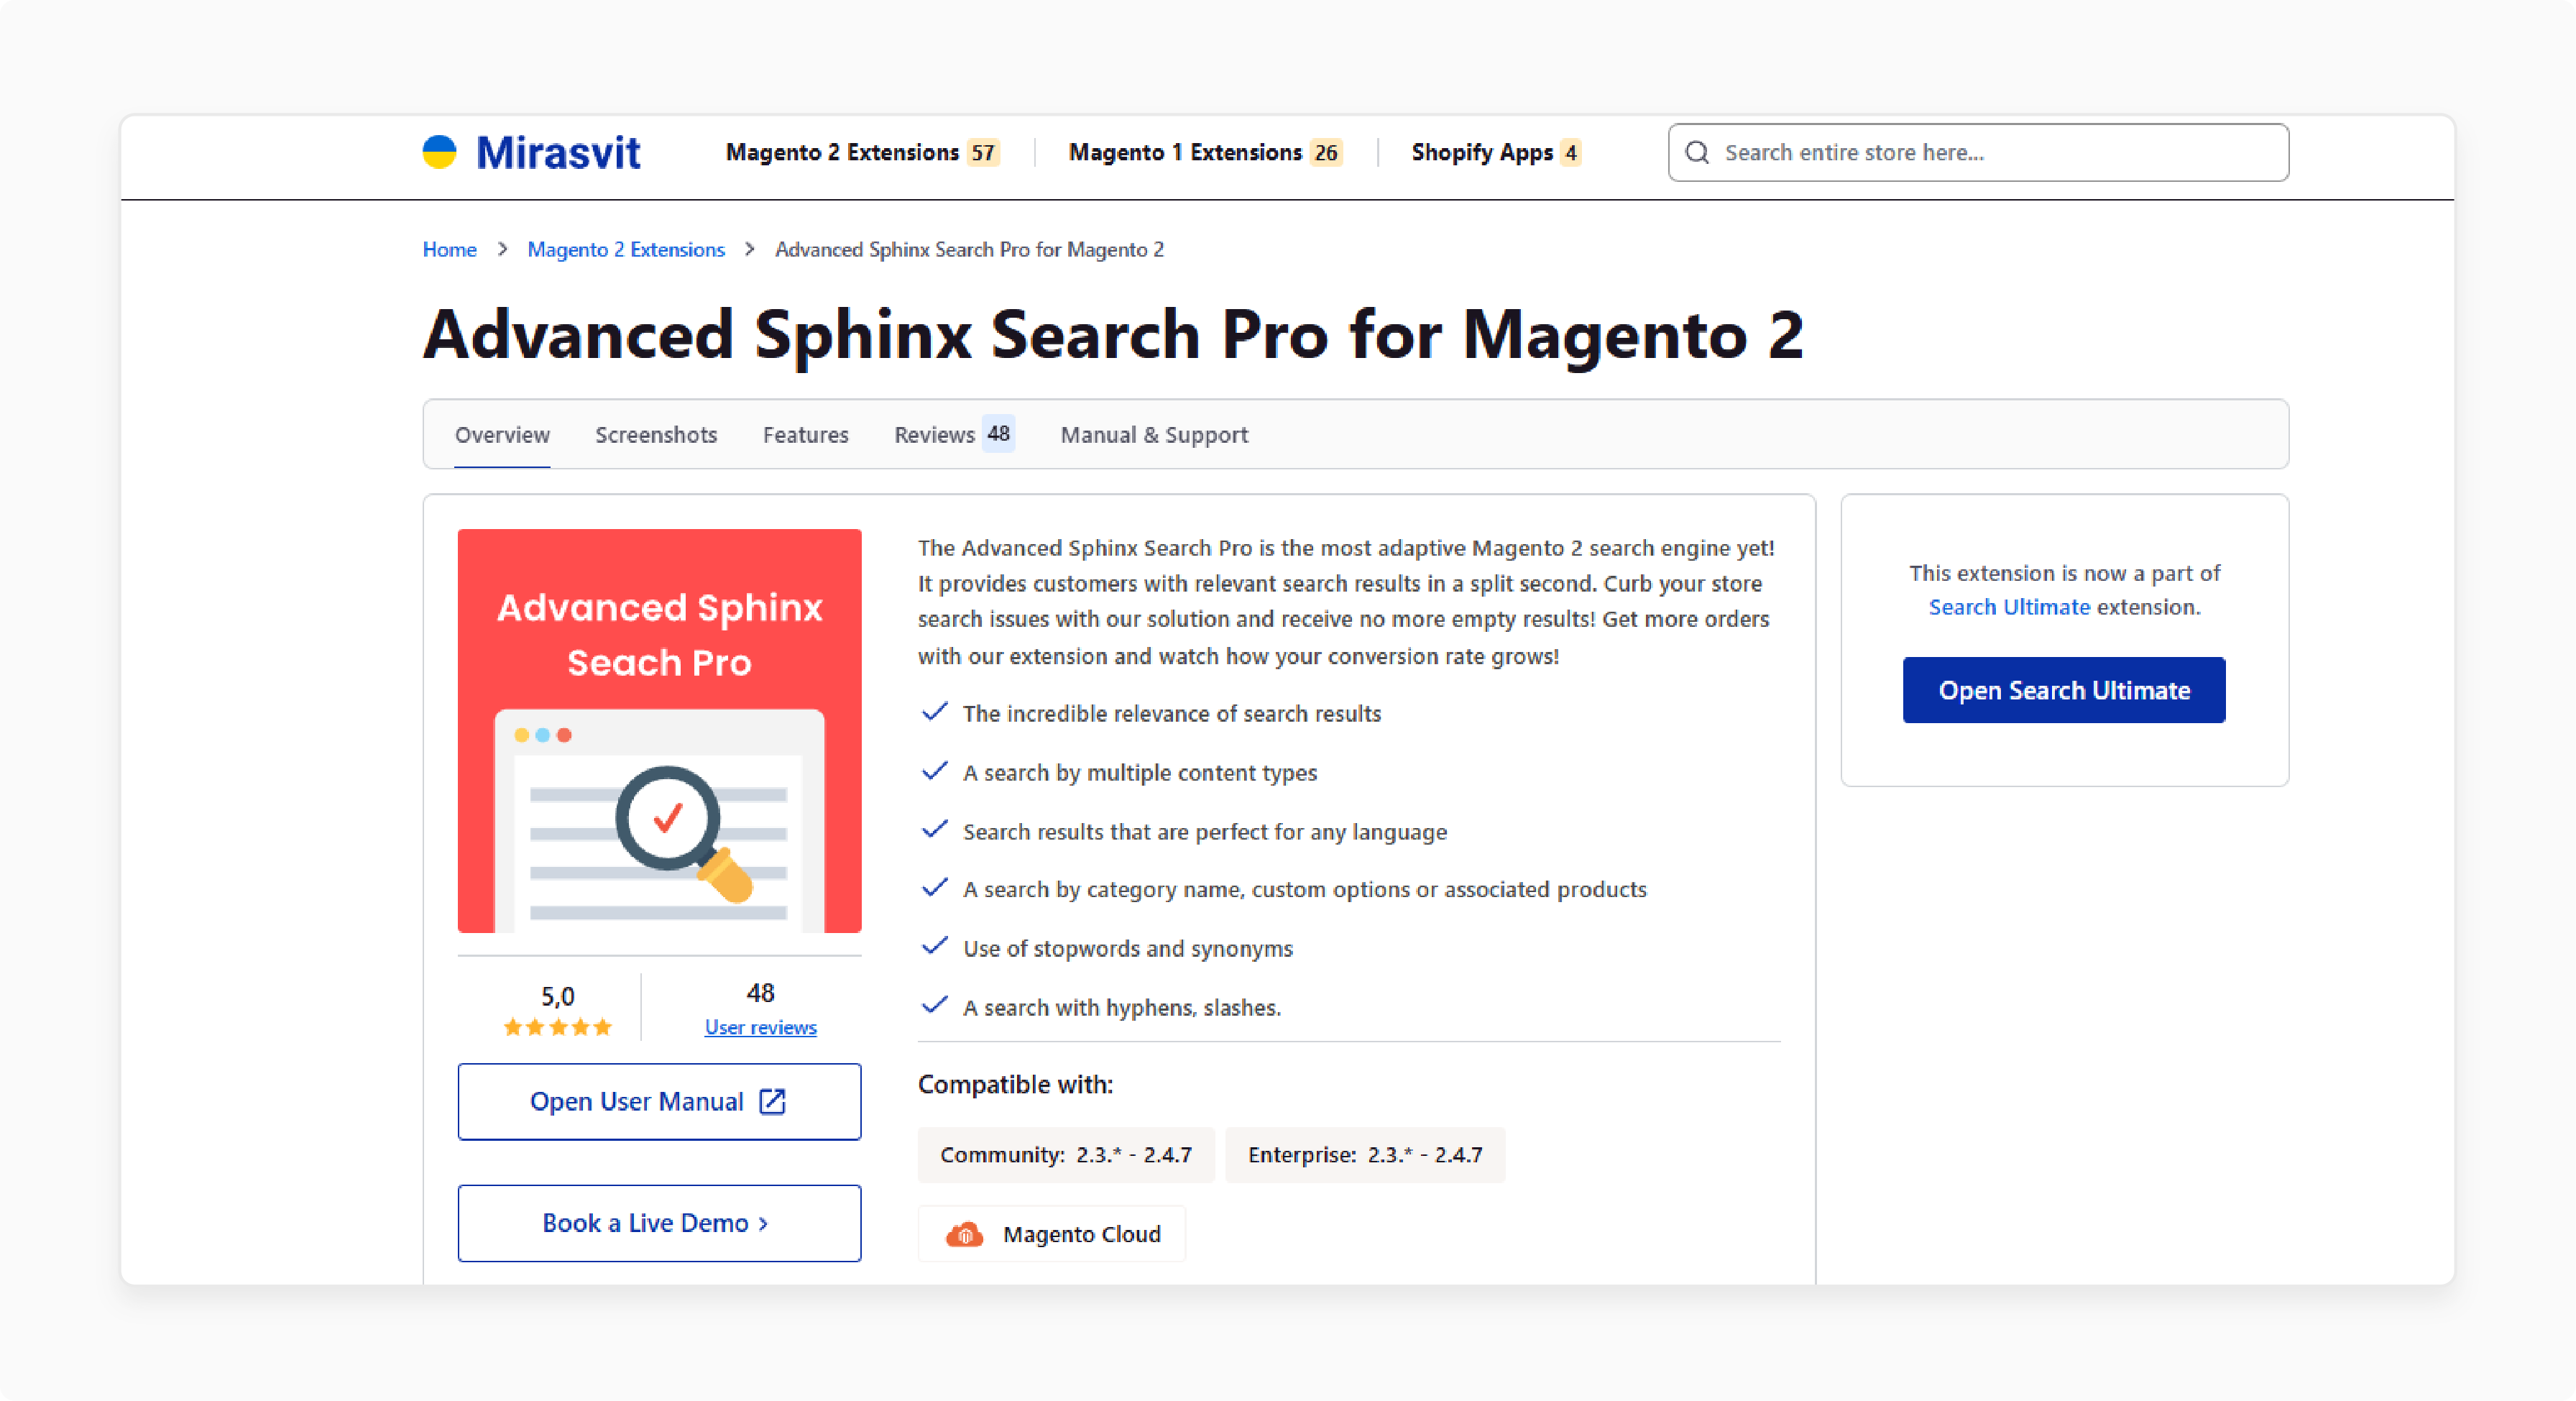Click the 5,0 rating value

point(557,996)
